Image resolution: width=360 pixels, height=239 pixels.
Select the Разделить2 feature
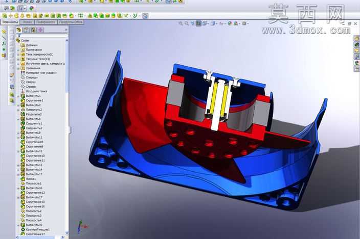click(31, 114)
